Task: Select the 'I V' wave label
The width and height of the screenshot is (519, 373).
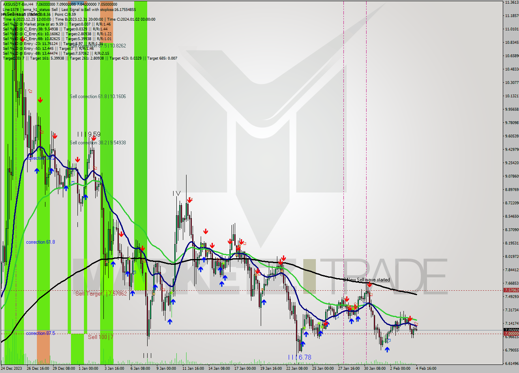Action: click(176, 193)
